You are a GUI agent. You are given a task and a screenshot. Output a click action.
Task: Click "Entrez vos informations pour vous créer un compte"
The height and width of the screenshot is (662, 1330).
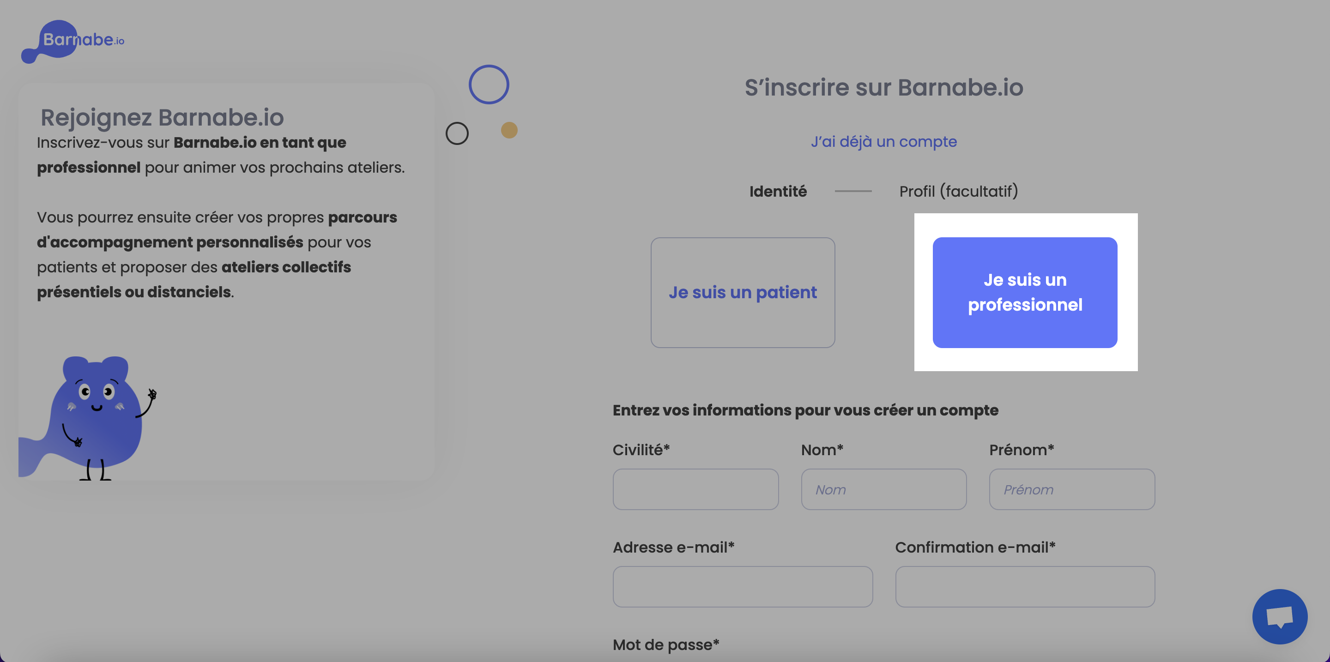805,410
